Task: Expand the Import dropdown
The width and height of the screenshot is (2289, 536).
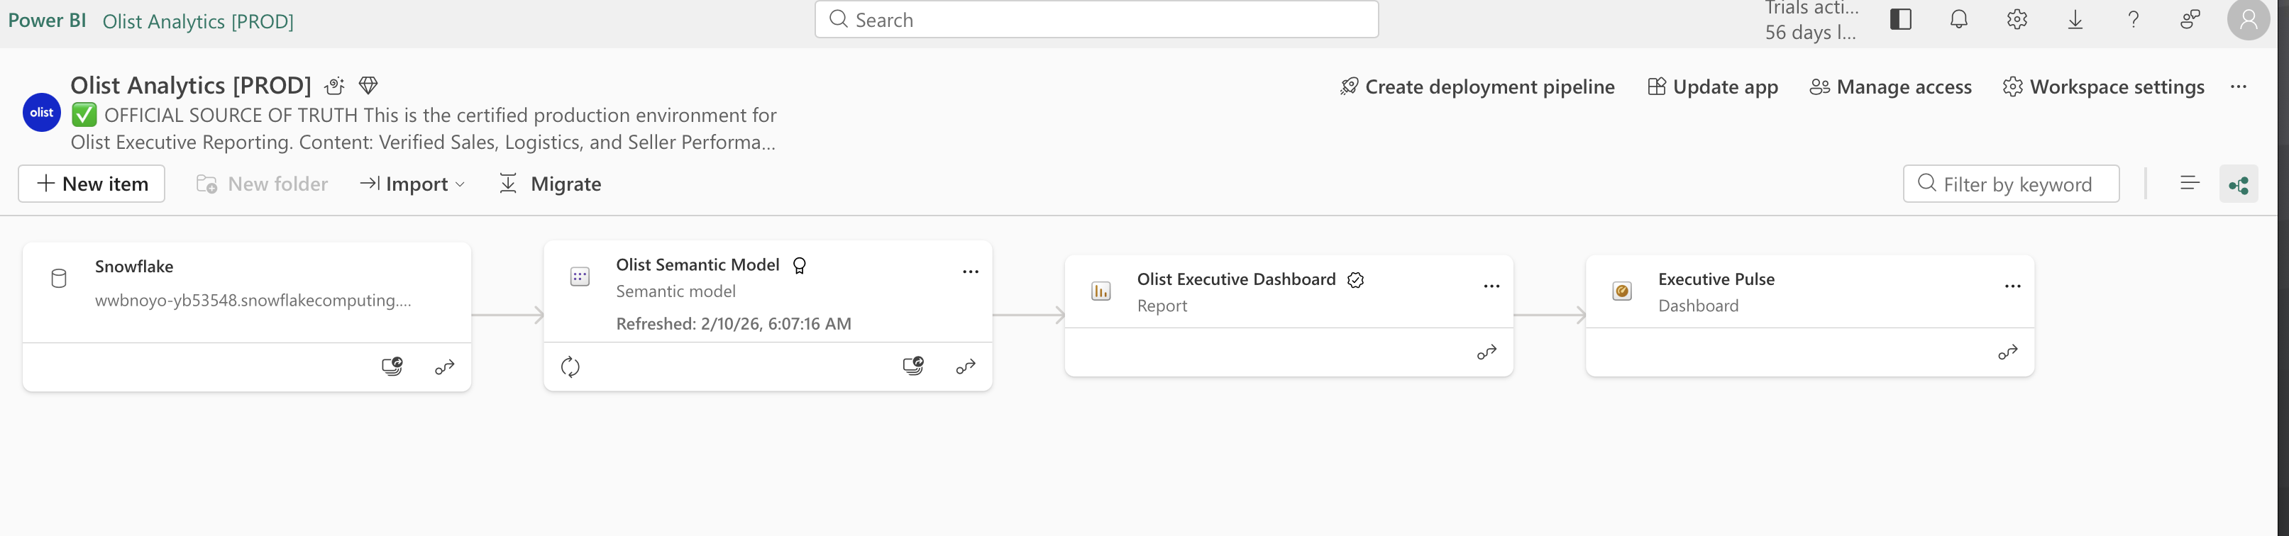Action: (x=412, y=184)
